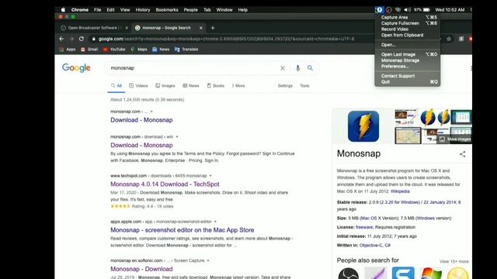Open the News bookmark
The width and height of the screenshot is (497, 279).
[161, 50]
